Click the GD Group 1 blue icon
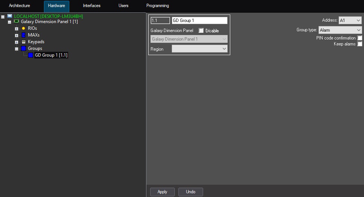This screenshot has height=197, width=364. click(31, 55)
